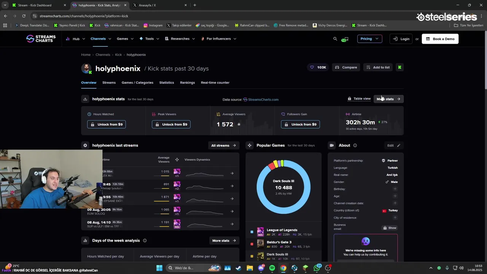487x274 pixels.
Task: Click the green Kick platform icon
Action: (399, 67)
